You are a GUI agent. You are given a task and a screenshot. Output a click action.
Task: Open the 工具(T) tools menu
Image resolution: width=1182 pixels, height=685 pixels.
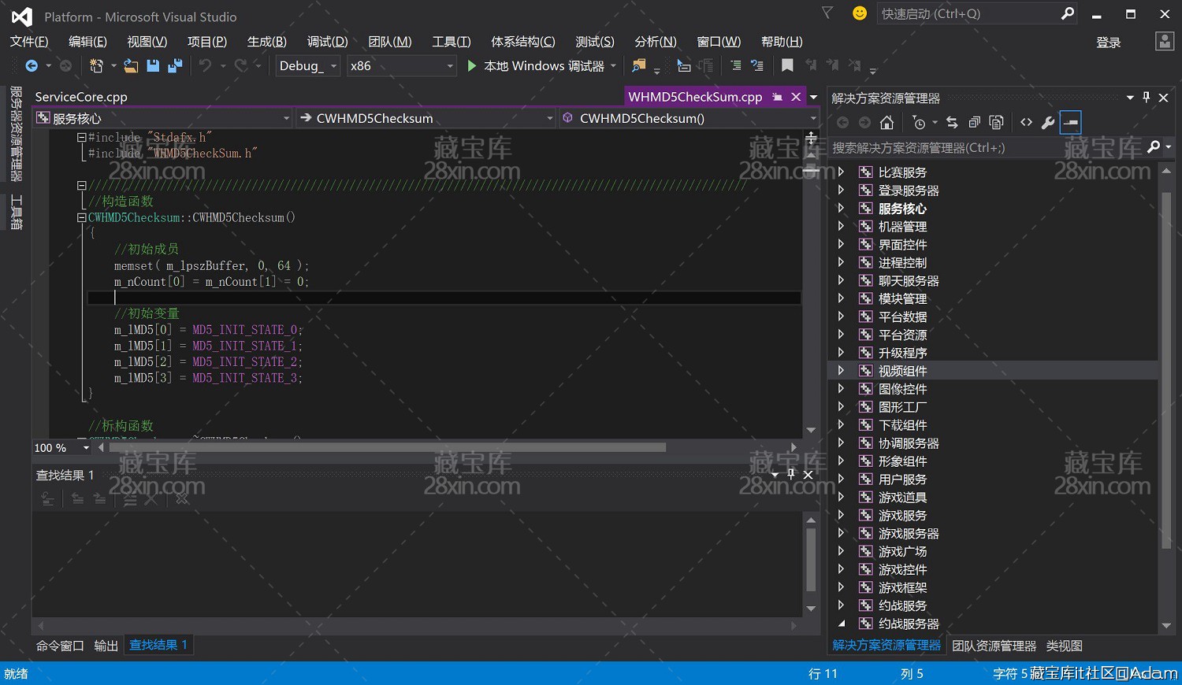point(452,42)
